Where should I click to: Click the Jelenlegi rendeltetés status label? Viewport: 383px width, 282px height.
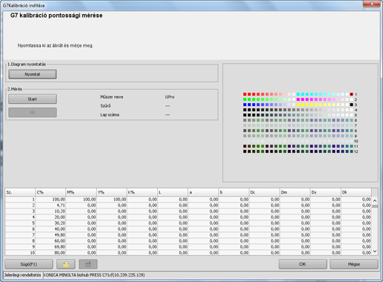coord(23,275)
